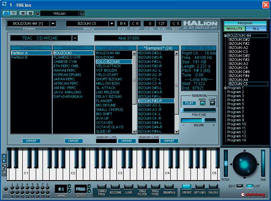The width and height of the screenshot is (271, 201).
Task: Toggle the plug-in power button
Action: [x=6, y=13]
